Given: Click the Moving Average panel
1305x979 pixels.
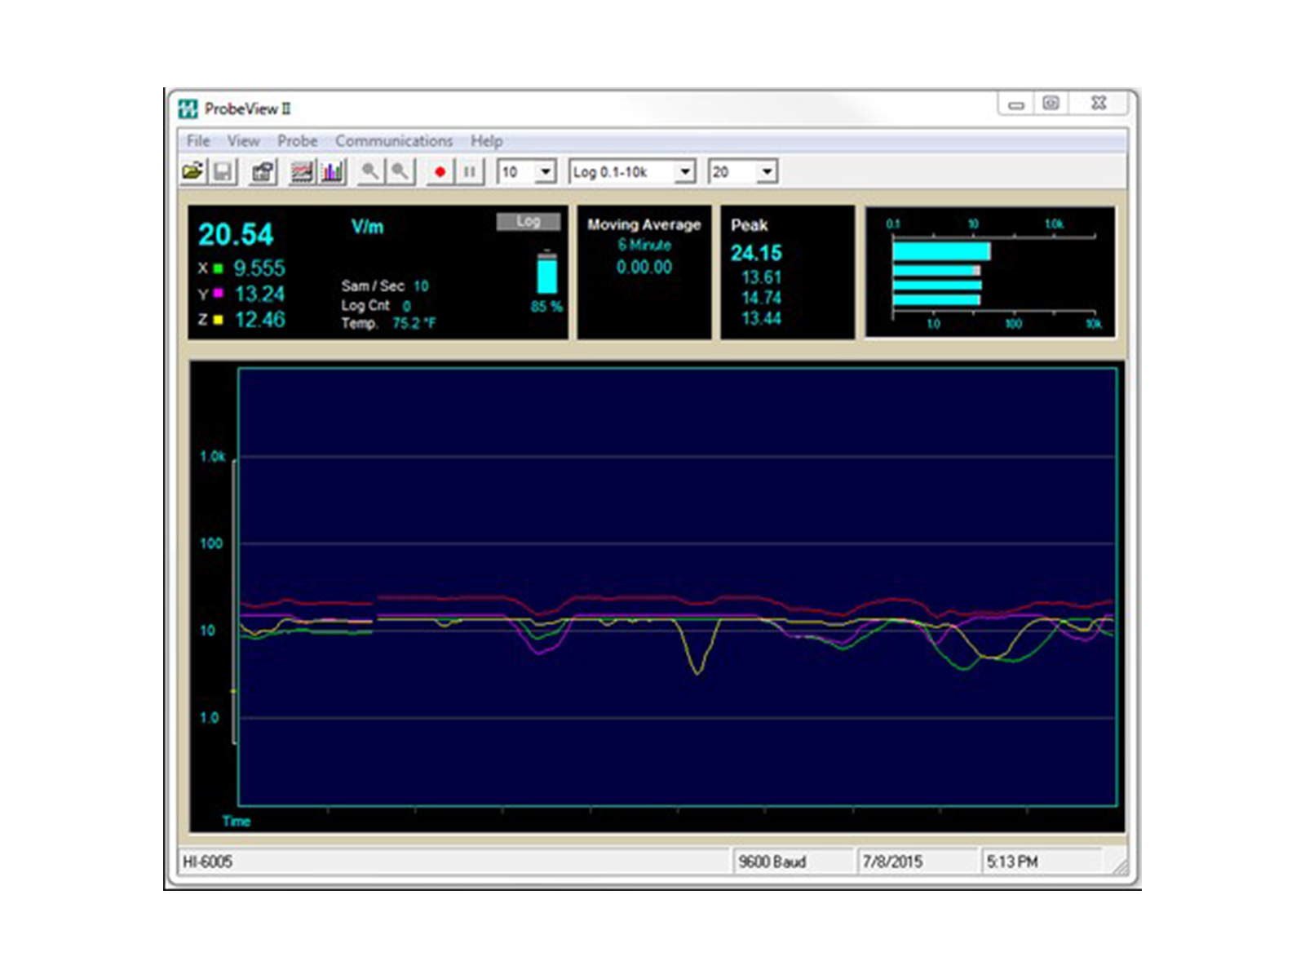Looking at the screenshot, I should pos(644,272).
